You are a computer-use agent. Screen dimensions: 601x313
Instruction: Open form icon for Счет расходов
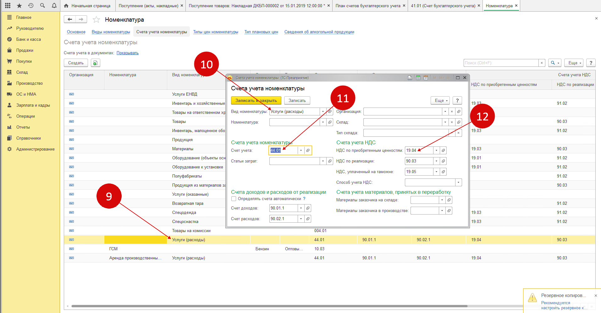coord(308,219)
